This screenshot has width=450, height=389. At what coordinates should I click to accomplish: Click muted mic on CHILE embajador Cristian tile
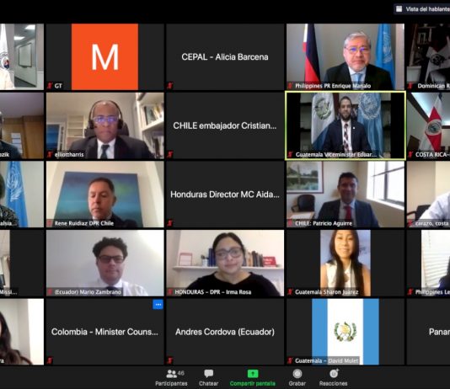click(170, 154)
